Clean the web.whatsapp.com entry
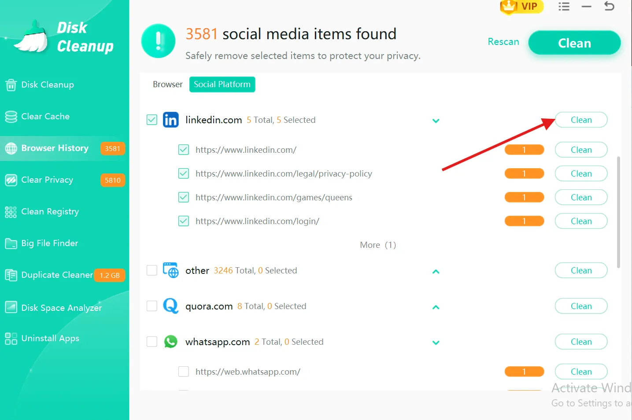 tap(581, 372)
